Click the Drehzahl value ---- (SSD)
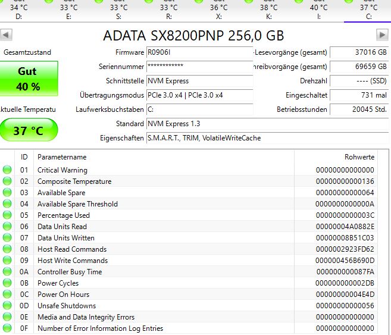The image size is (391, 335). click(359, 81)
